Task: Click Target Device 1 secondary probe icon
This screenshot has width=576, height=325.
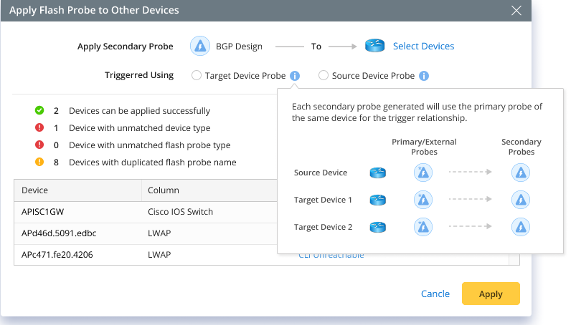Action: pos(521,200)
